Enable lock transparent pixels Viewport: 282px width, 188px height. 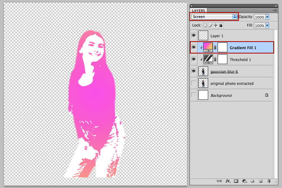205,25
